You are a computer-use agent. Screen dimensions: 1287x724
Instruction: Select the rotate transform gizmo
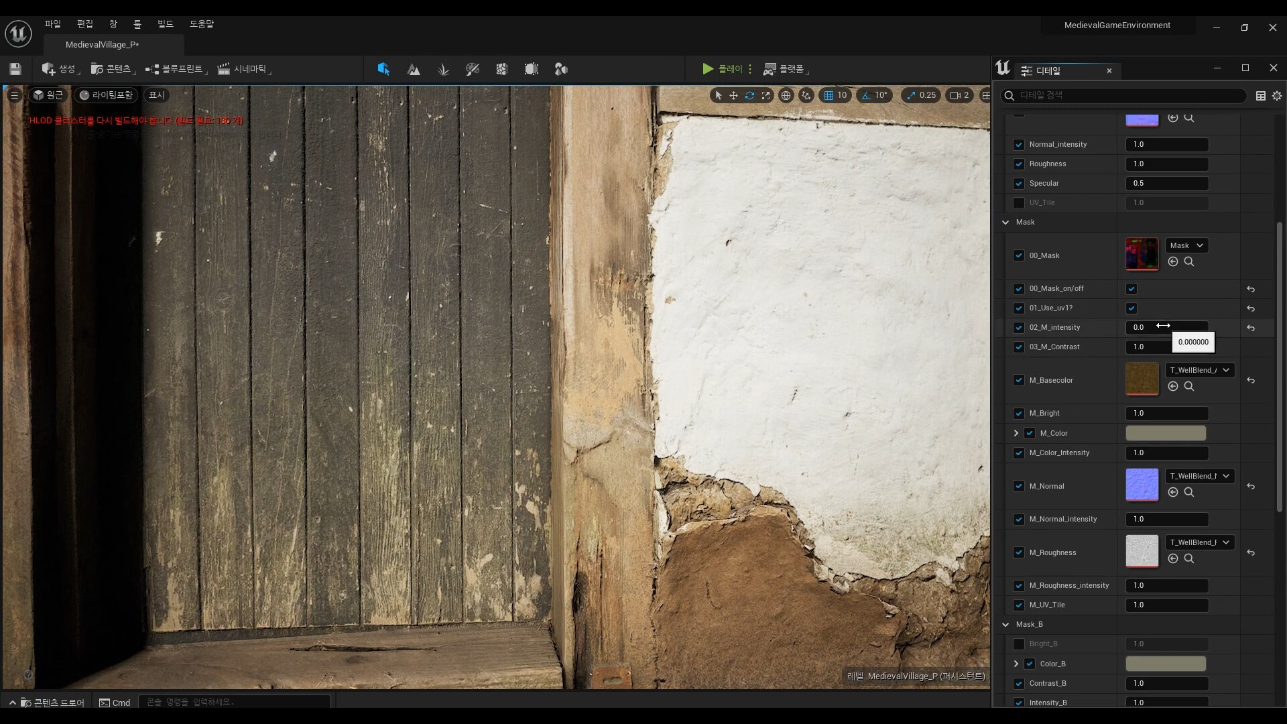coord(749,95)
